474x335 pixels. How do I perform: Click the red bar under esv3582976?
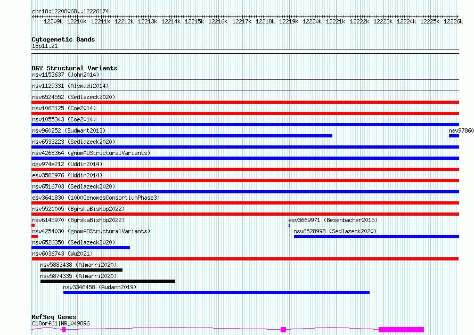pos(245,181)
